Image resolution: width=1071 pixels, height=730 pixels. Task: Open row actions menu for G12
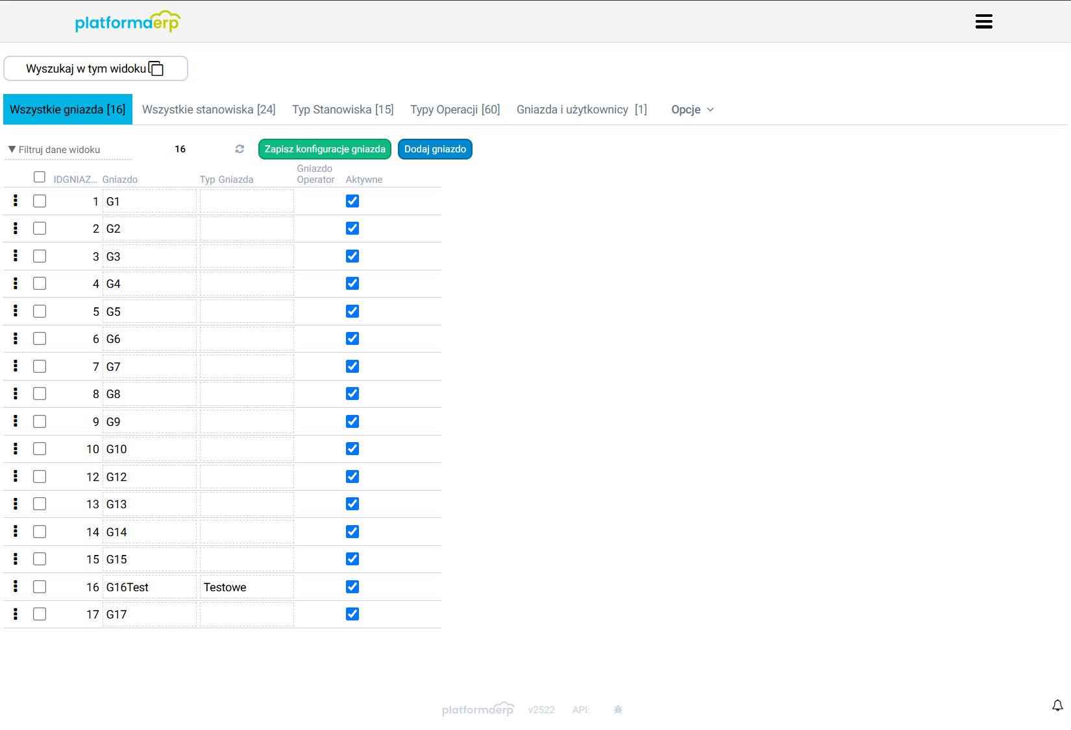pyautogui.click(x=16, y=477)
